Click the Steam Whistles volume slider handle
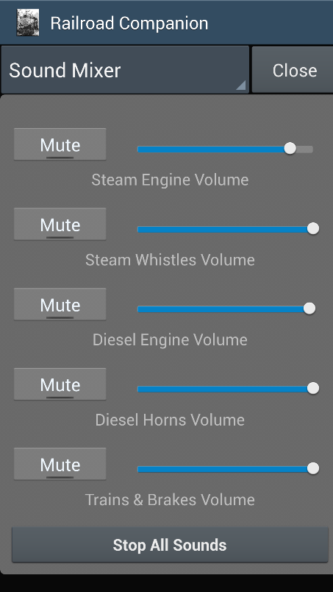The image size is (333, 592). tap(313, 228)
